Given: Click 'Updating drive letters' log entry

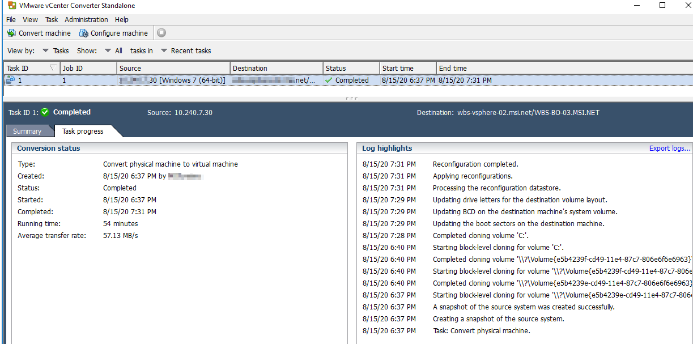Looking at the screenshot, I should coord(520,200).
